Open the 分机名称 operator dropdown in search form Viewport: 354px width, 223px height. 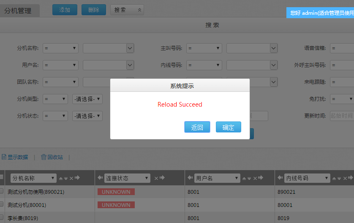click(x=60, y=48)
